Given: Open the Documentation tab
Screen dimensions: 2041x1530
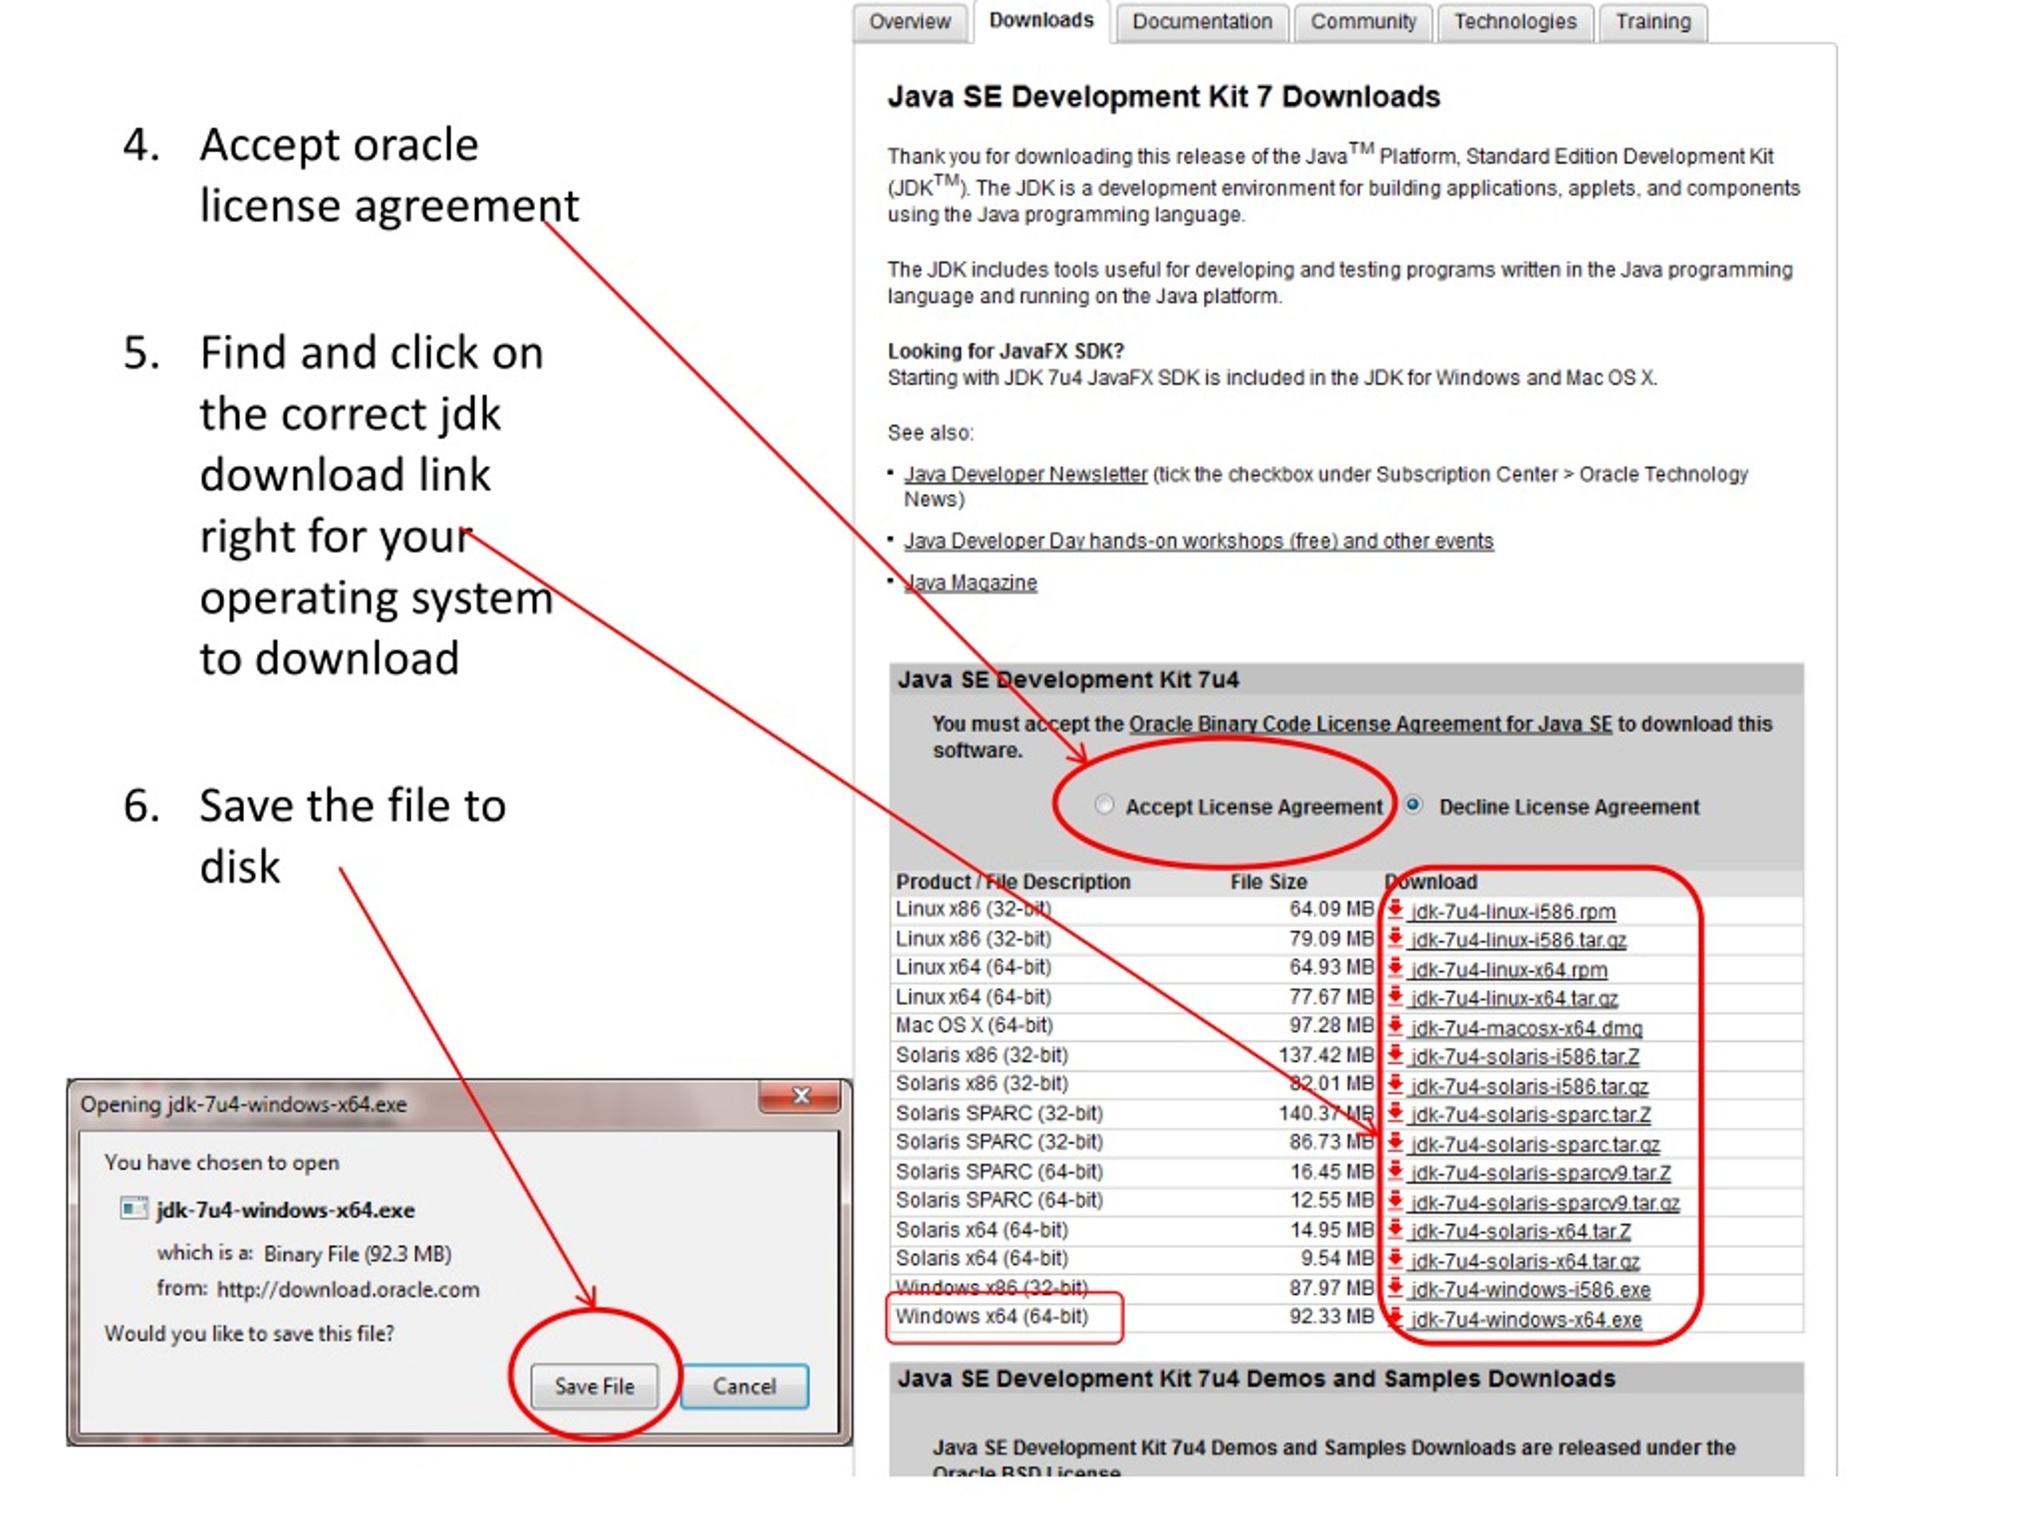Looking at the screenshot, I should coord(1201,22).
